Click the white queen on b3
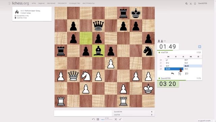 (x=73, y=76)
